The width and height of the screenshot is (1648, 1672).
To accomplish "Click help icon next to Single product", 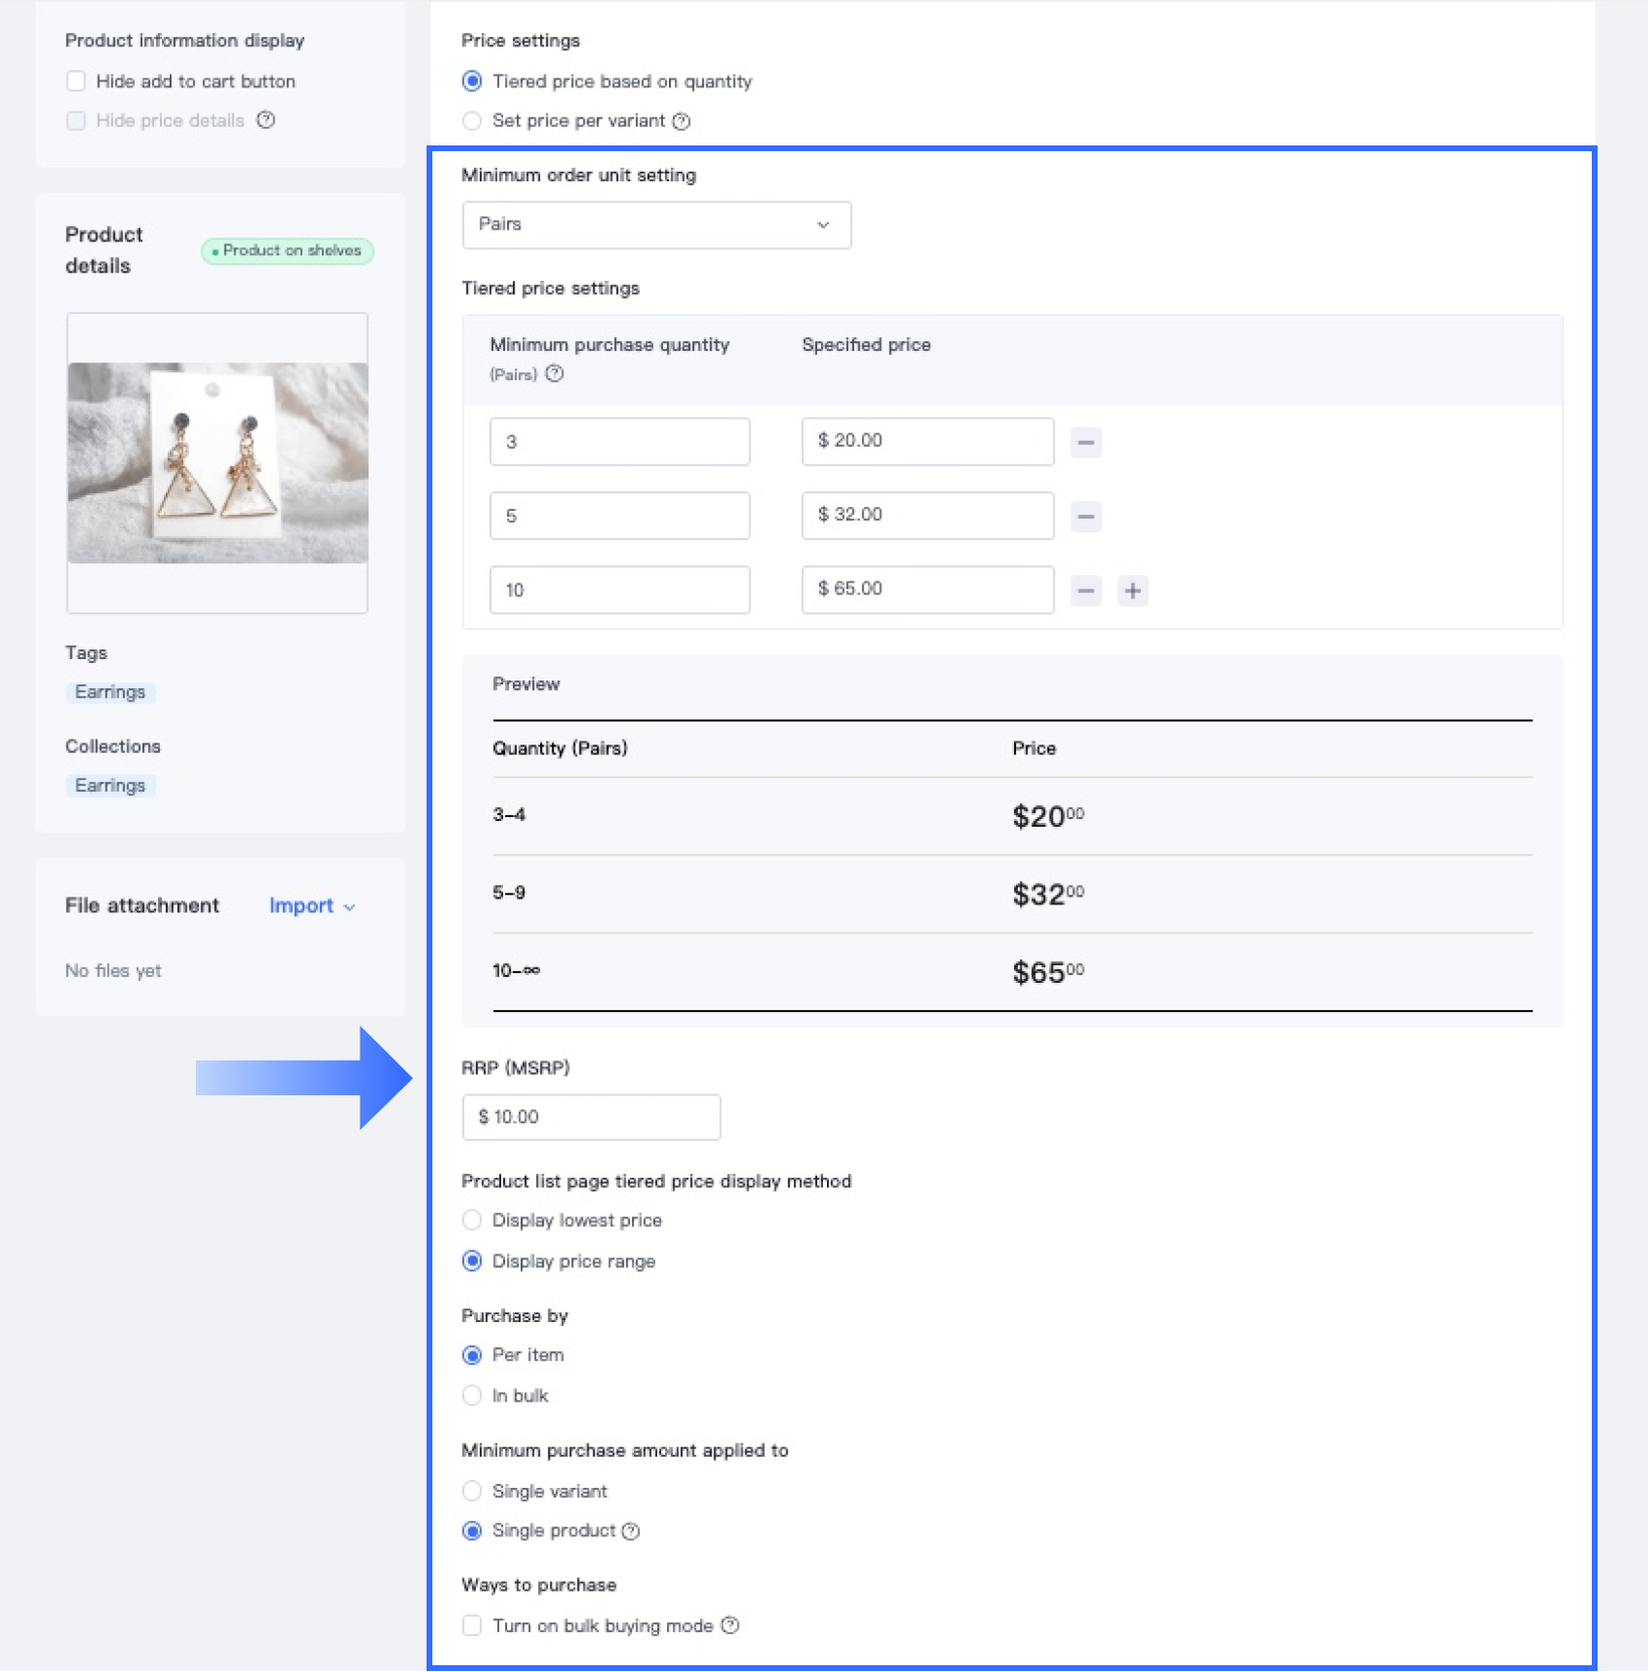I will click(x=631, y=1531).
